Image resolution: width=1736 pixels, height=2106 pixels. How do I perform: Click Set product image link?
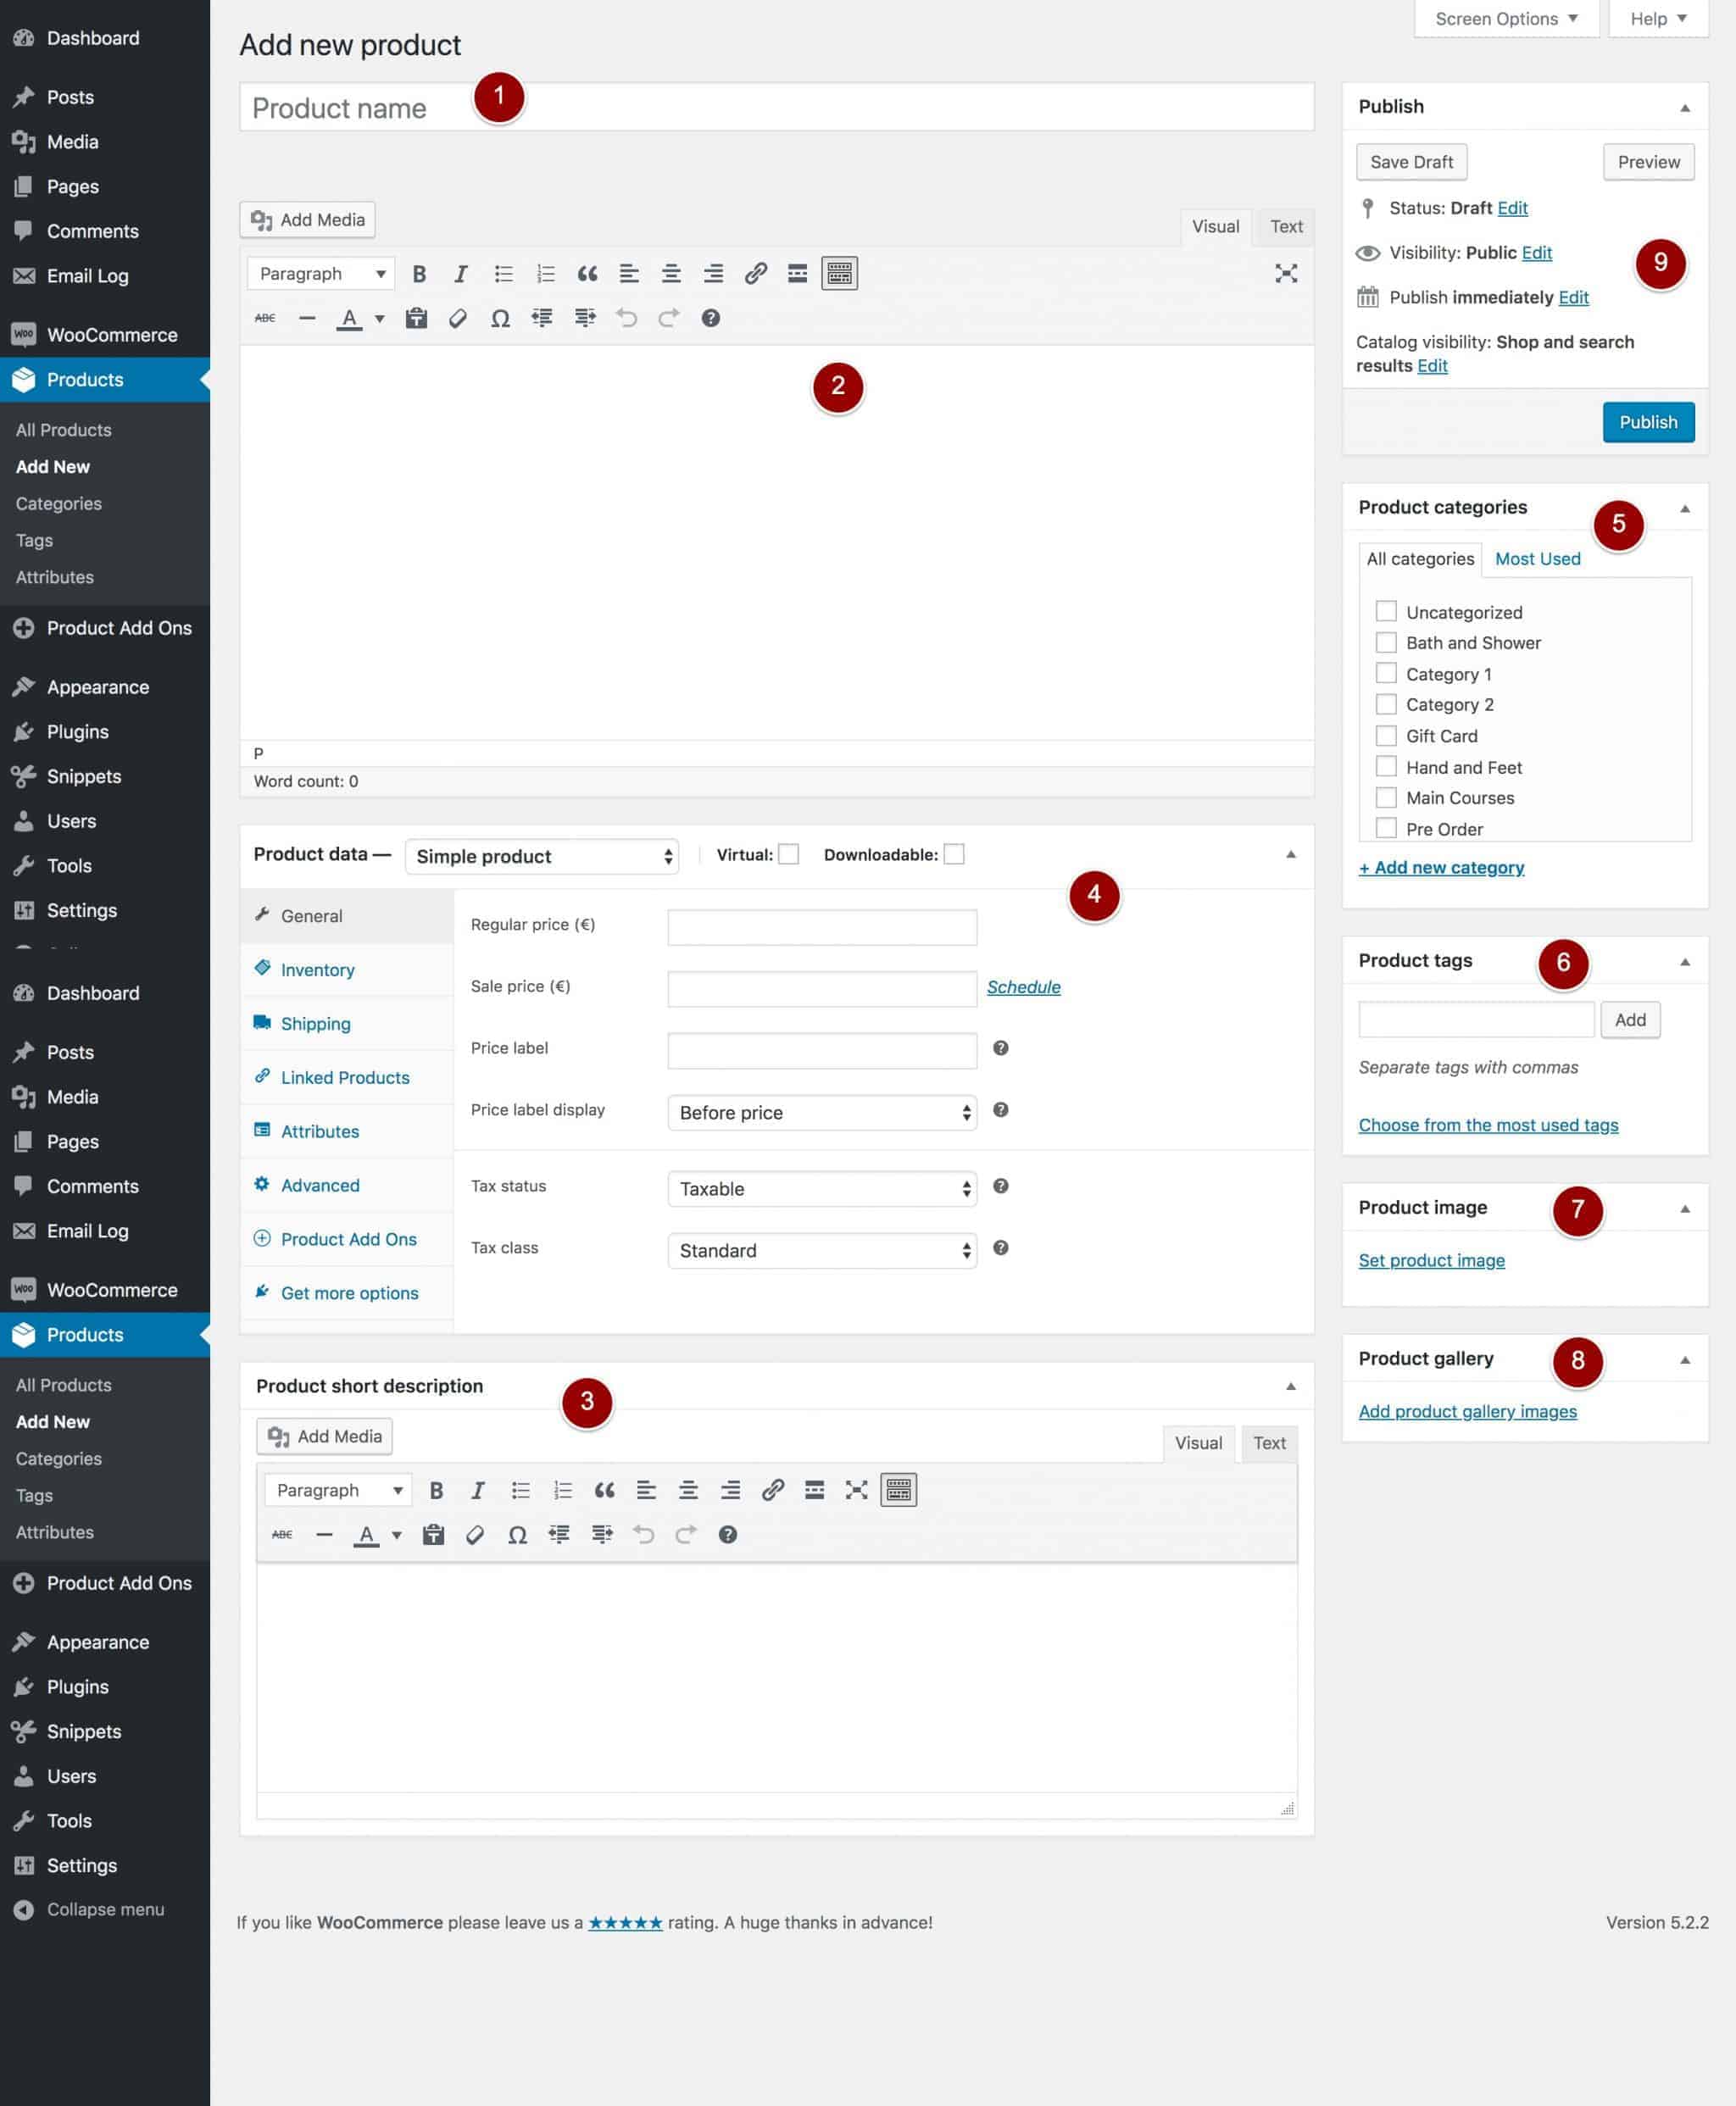pyautogui.click(x=1431, y=1260)
